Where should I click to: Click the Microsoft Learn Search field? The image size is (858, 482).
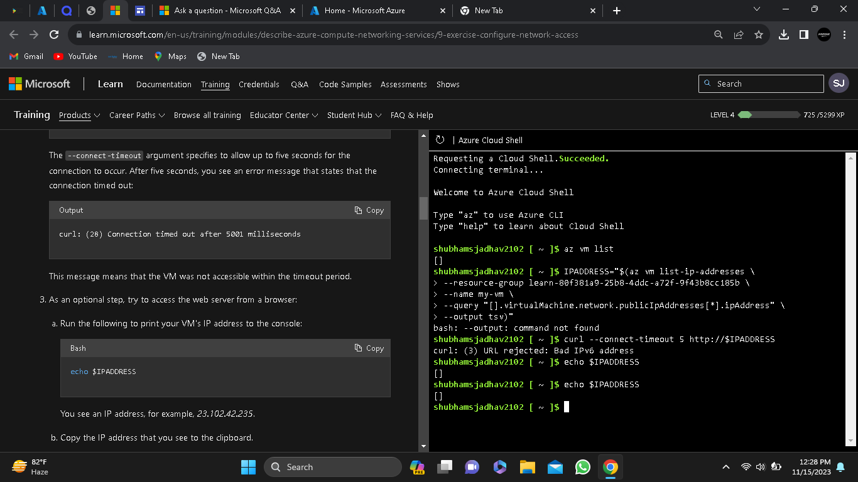[x=766, y=83]
